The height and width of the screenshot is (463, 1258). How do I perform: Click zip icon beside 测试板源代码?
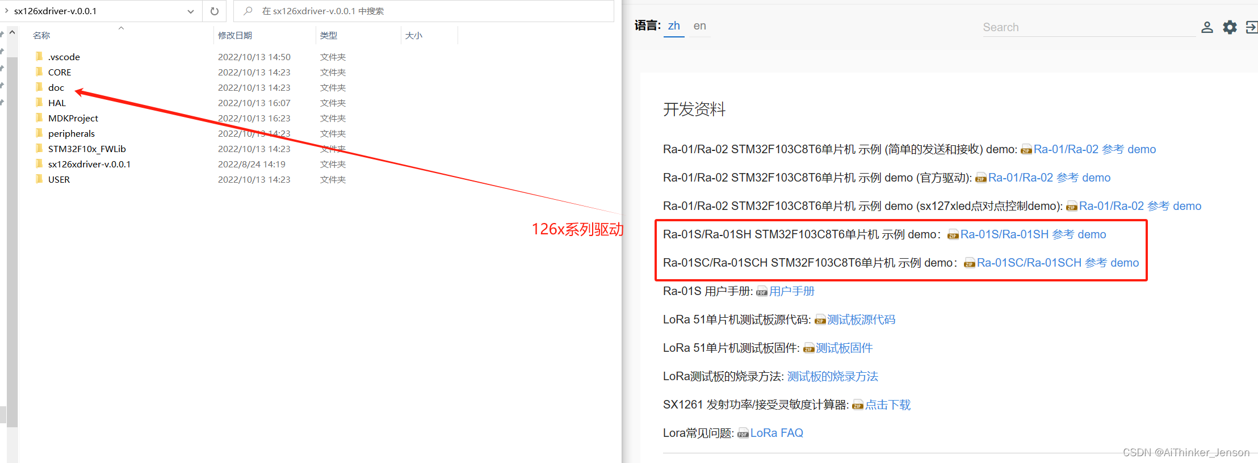pos(820,320)
